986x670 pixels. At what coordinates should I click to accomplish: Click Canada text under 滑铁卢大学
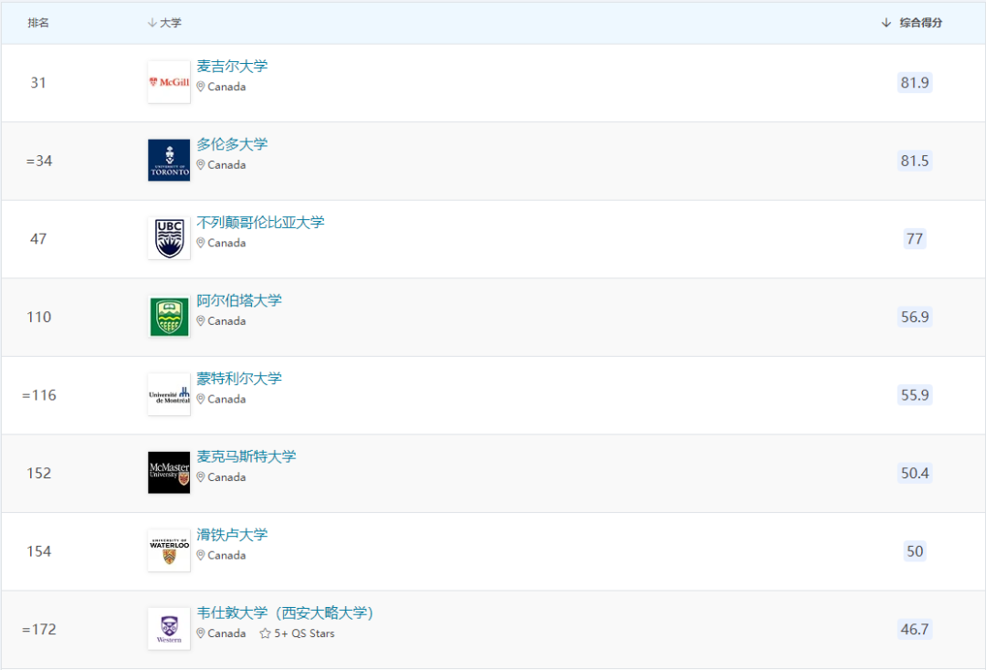tap(227, 556)
